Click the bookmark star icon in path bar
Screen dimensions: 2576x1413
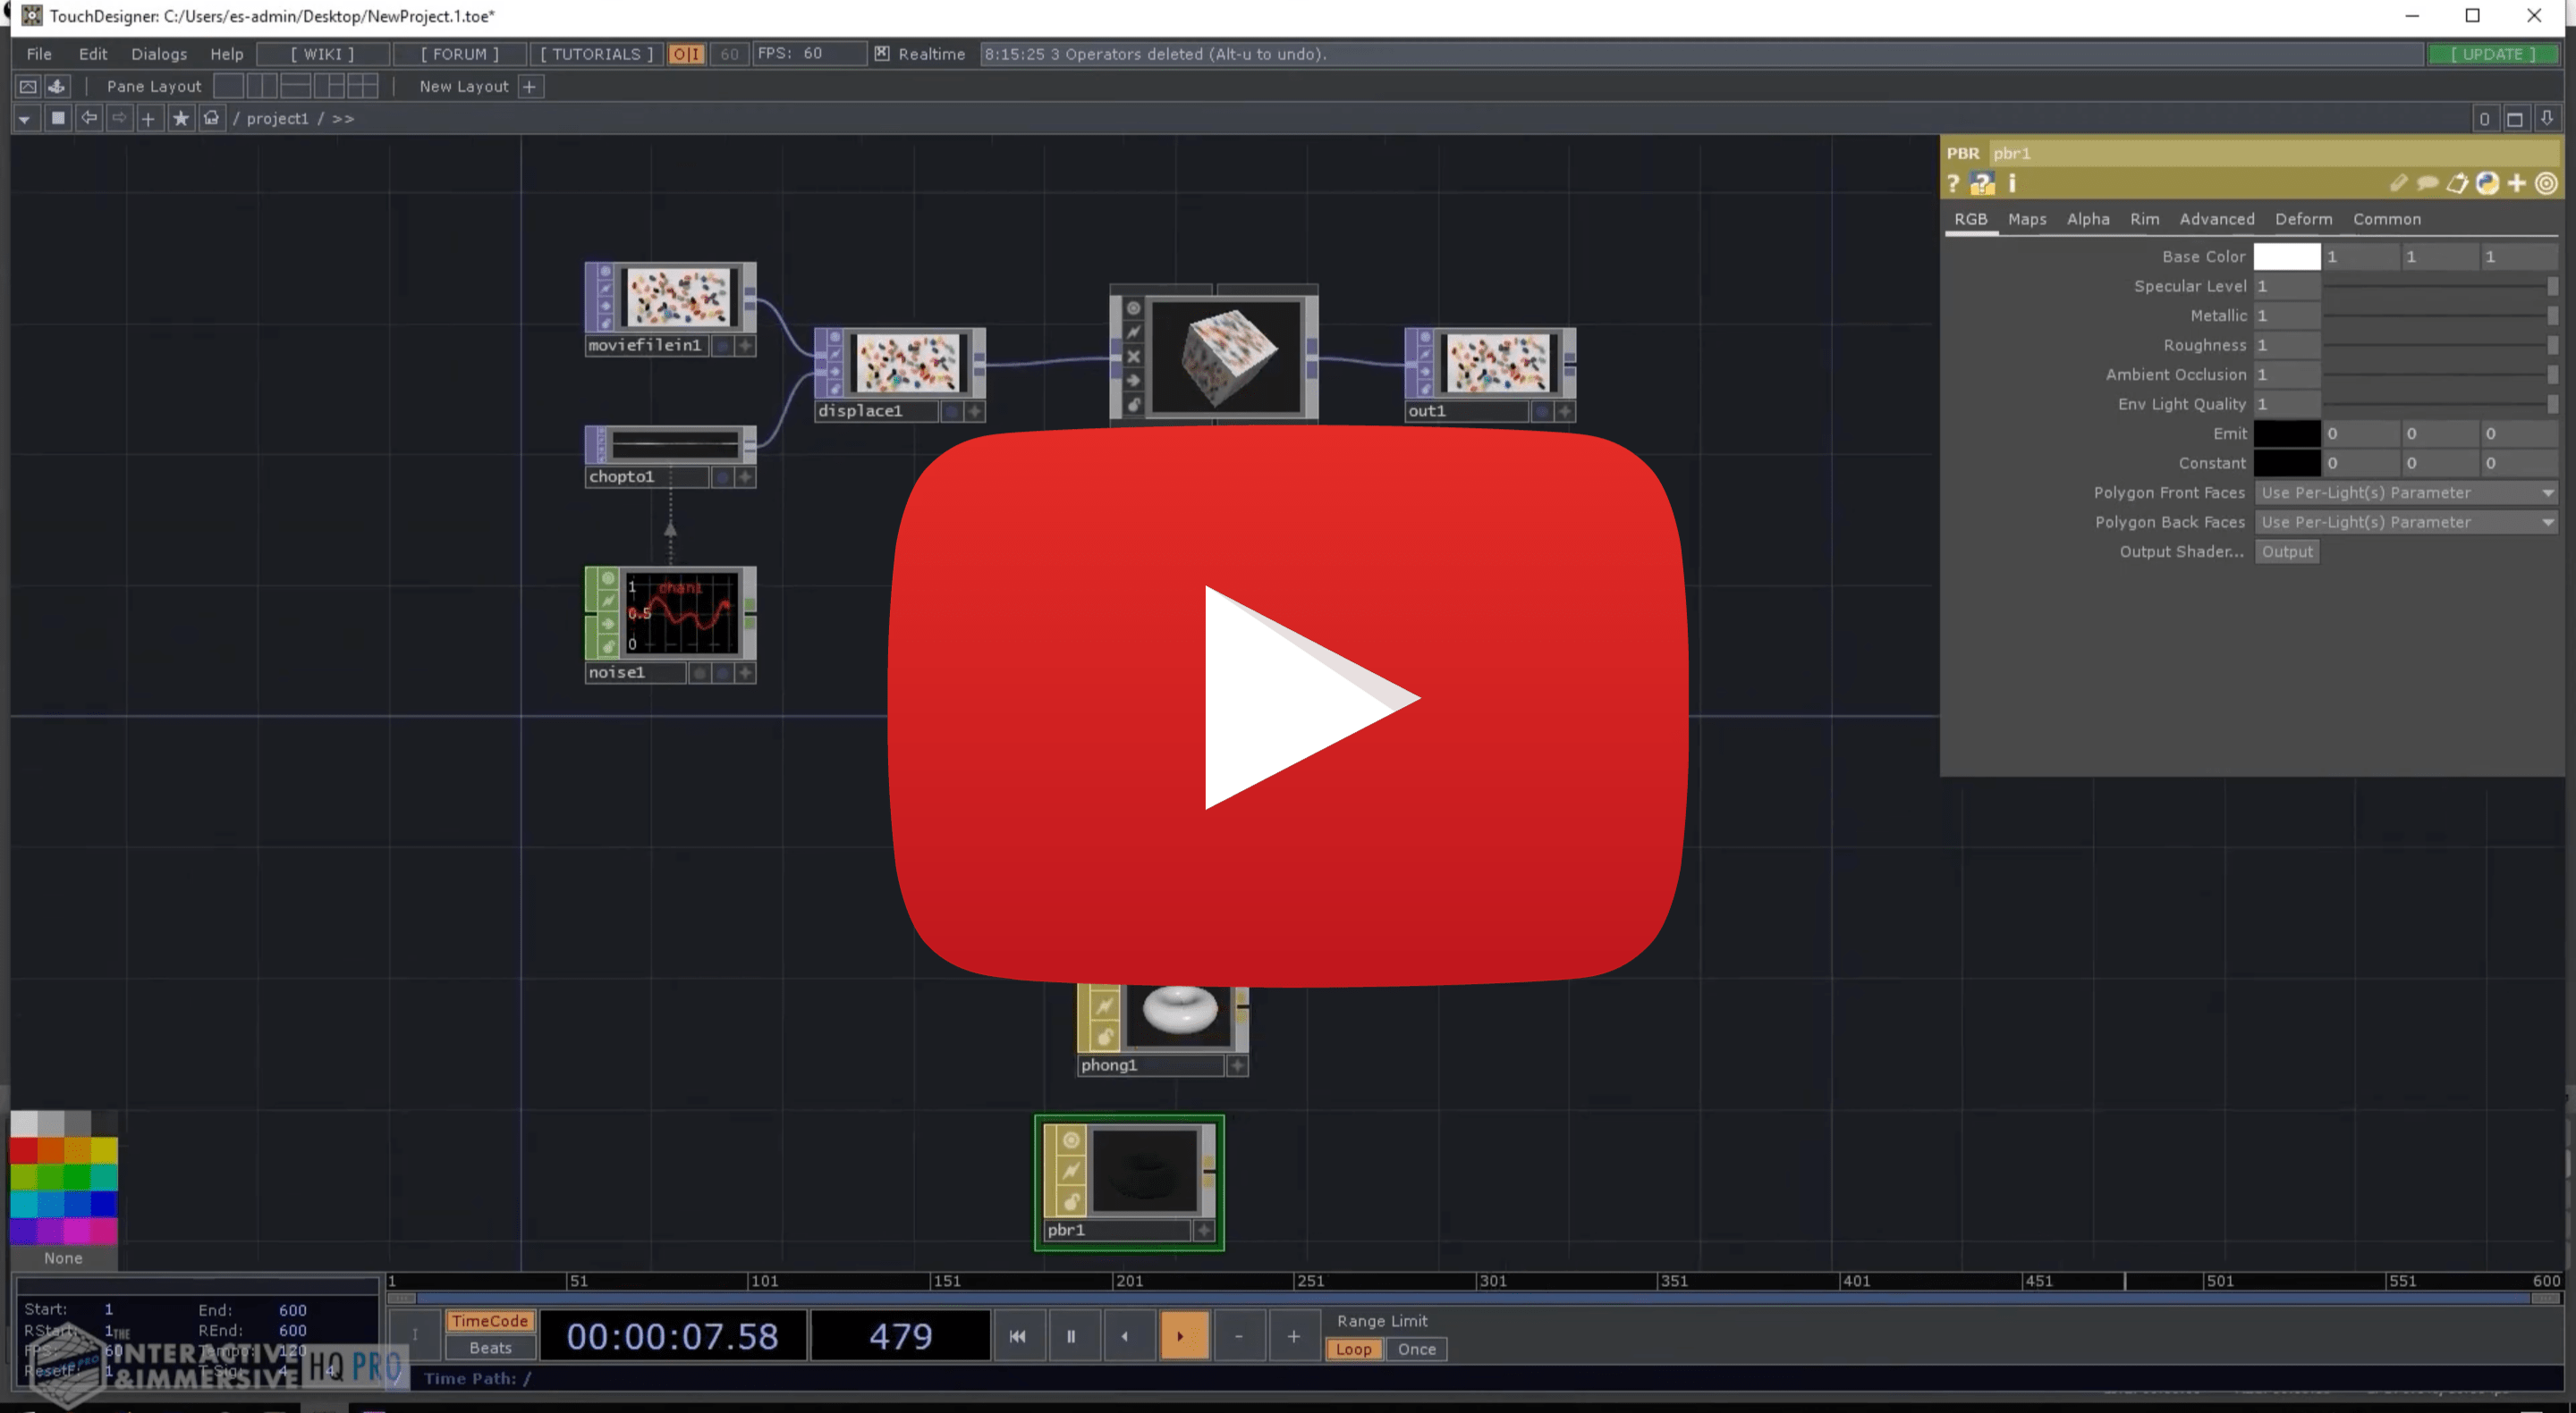click(181, 118)
